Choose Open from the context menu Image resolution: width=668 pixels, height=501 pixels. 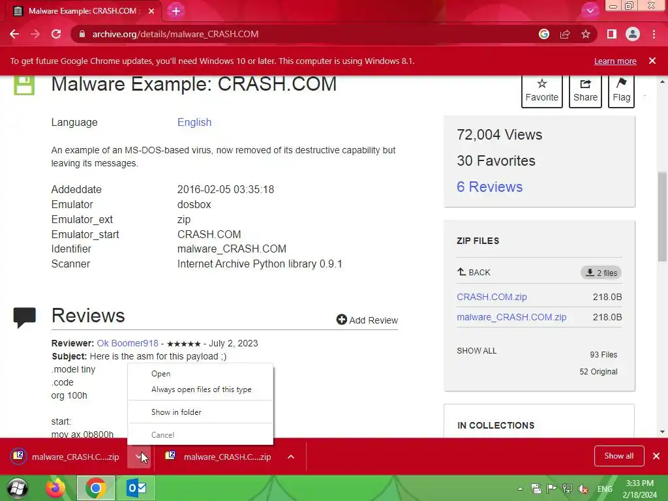point(200,374)
